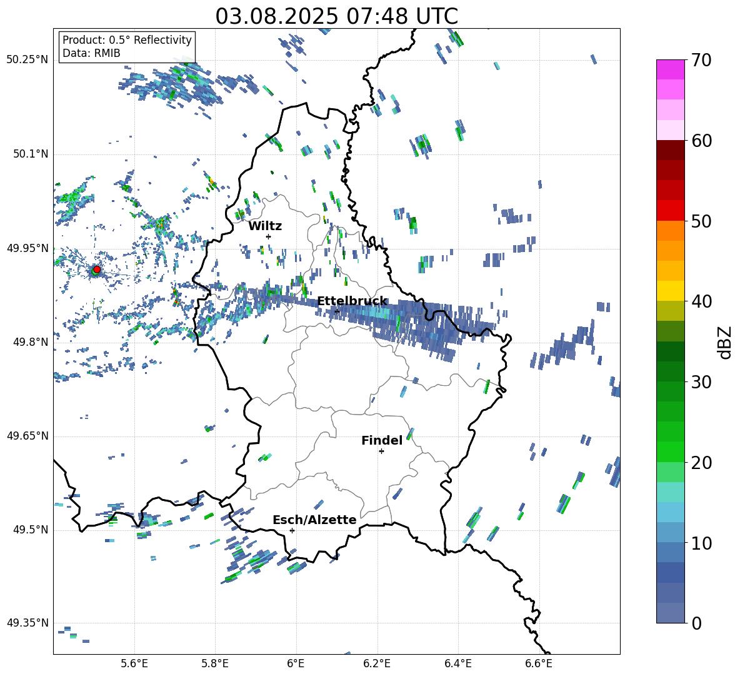The height and width of the screenshot is (676, 740).
Task: Click the Esch/Alzette station cross marker
Action: [292, 530]
